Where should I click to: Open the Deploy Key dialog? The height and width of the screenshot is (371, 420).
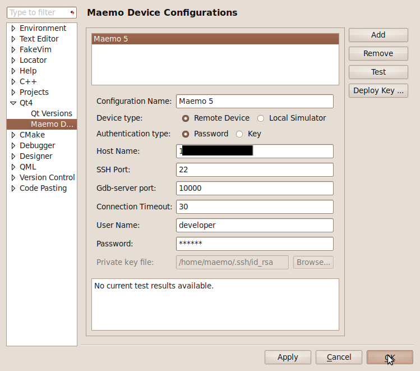coord(378,90)
